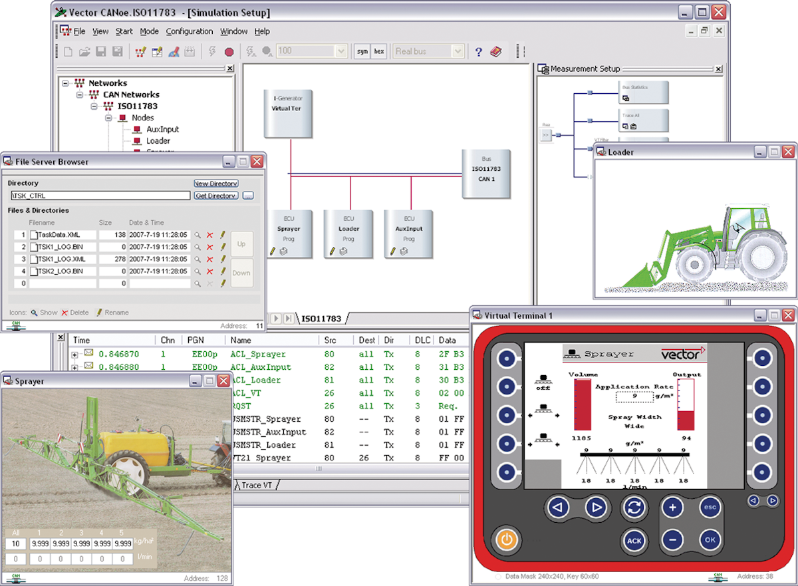Expand the first ACL_Sprayer trace row
Image resolution: width=798 pixels, height=586 pixels.
(75, 355)
